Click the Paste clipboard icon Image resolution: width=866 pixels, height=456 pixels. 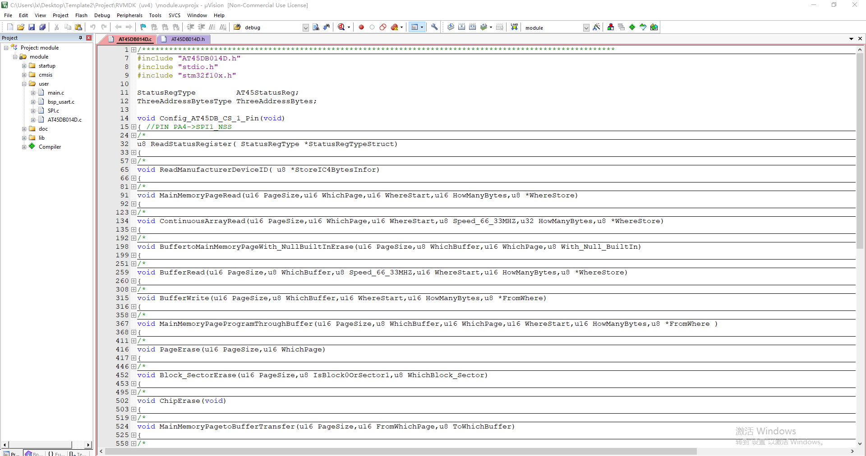pos(78,27)
